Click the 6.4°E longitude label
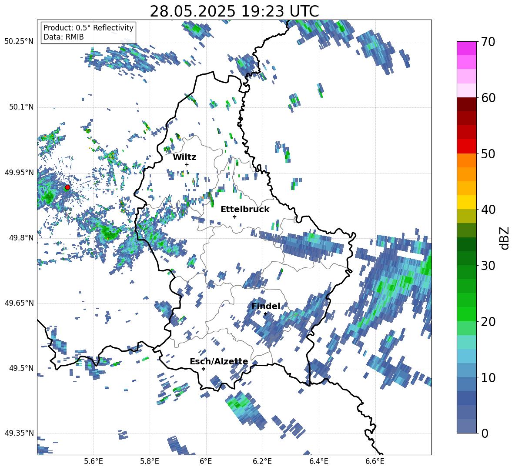The height and width of the screenshot is (470, 515). pos(318,461)
